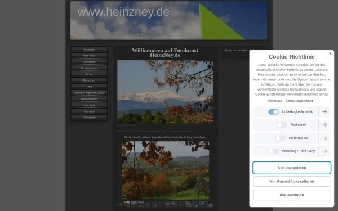Image resolution: width=338 pixels, height=211 pixels.
Task: Open the Impressum link
Action: tap(275, 101)
